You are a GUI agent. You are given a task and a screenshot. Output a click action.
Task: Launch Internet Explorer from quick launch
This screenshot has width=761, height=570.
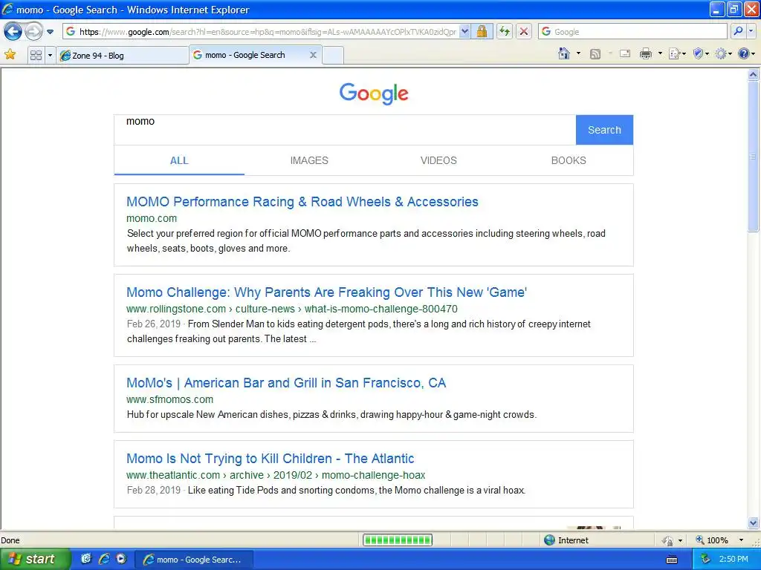tap(104, 559)
